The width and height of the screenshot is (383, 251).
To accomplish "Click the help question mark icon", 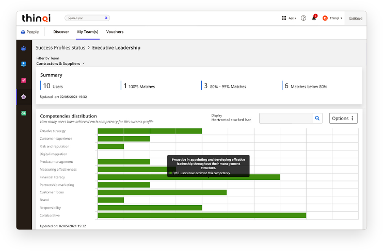I will click(304, 18).
